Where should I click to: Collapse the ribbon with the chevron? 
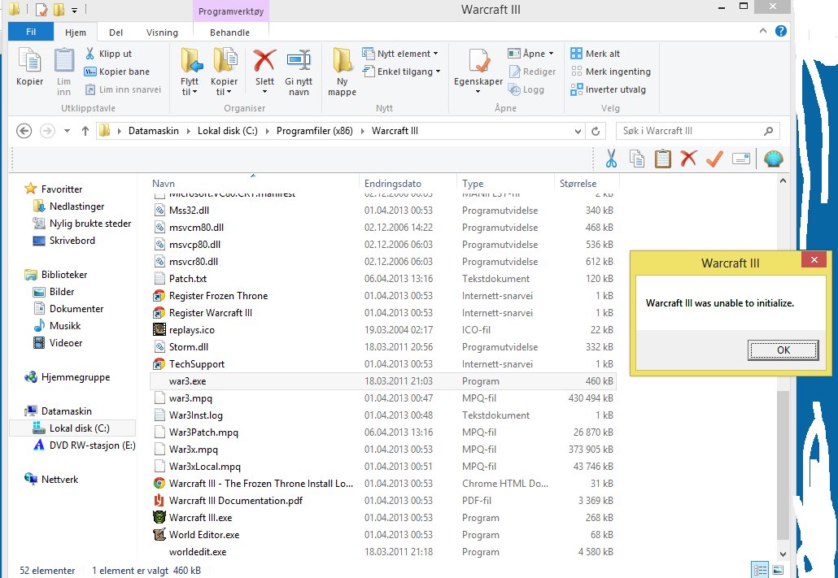[762, 31]
